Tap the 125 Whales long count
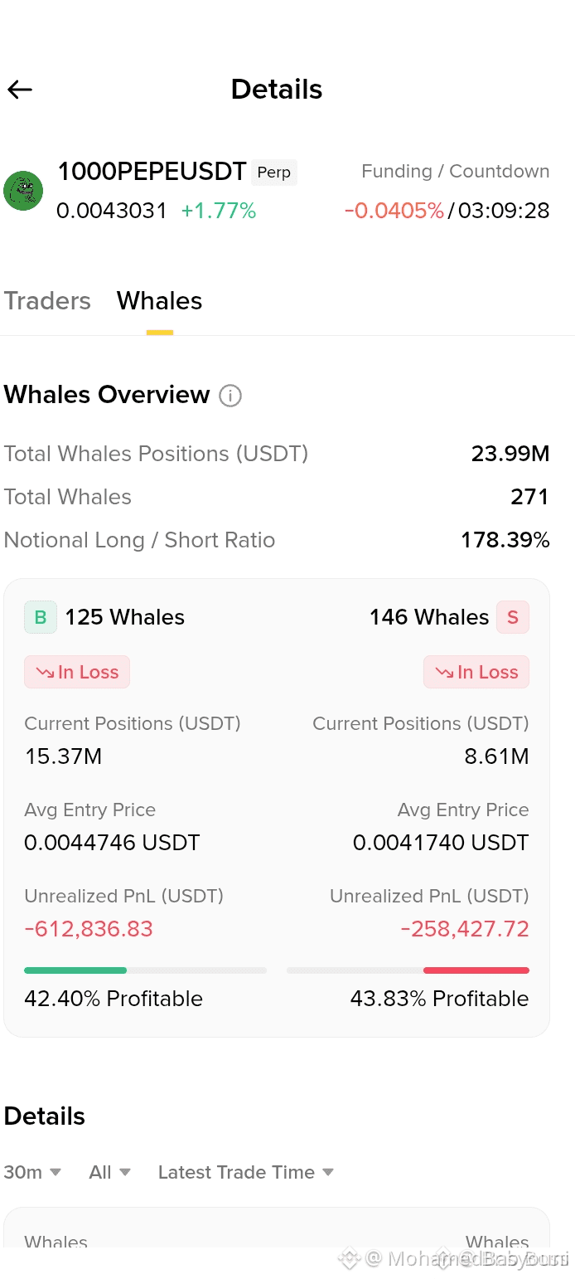Viewport: 575px width, 1279px height. (x=125, y=617)
